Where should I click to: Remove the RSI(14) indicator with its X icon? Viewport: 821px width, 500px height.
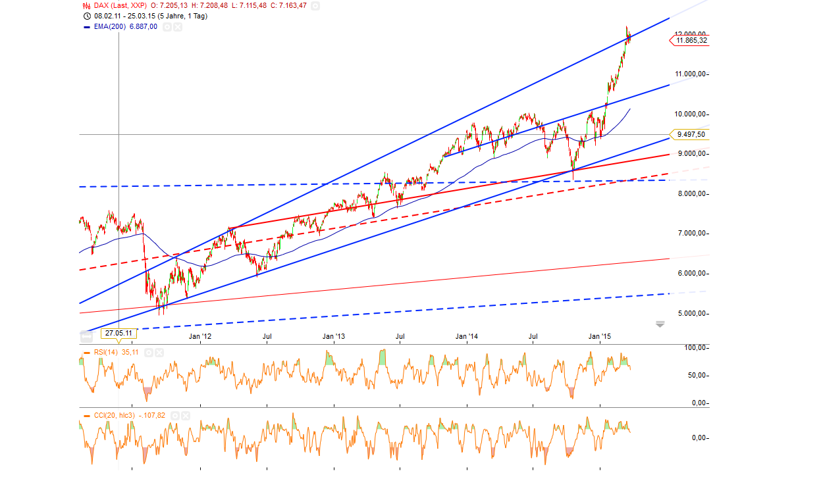[160, 353]
